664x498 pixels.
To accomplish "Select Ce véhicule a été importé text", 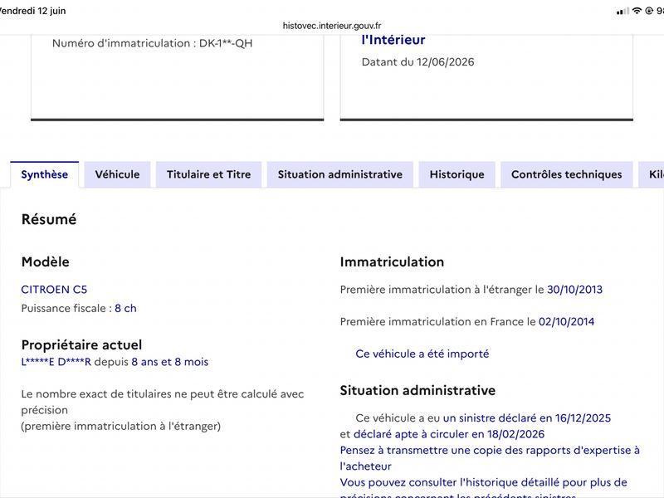I will pyautogui.click(x=422, y=354).
